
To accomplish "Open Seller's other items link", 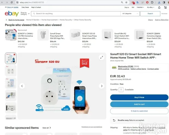I will pos(138,69).
